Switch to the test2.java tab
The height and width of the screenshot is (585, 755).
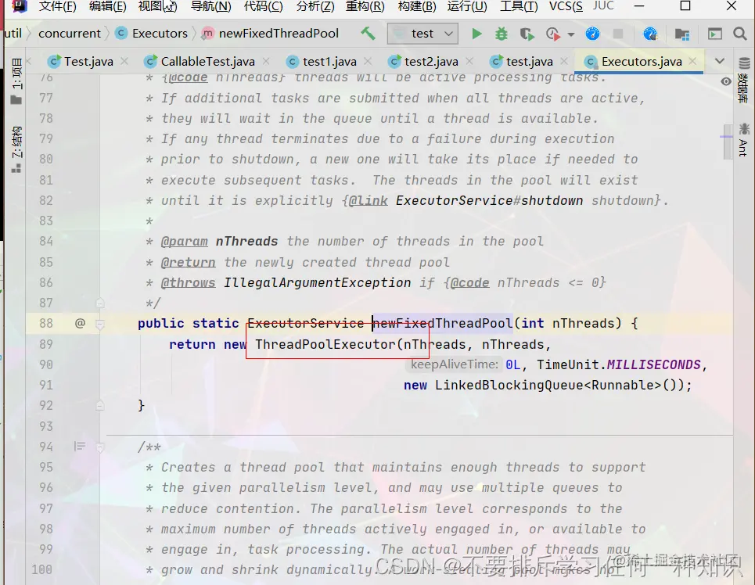tap(431, 62)
